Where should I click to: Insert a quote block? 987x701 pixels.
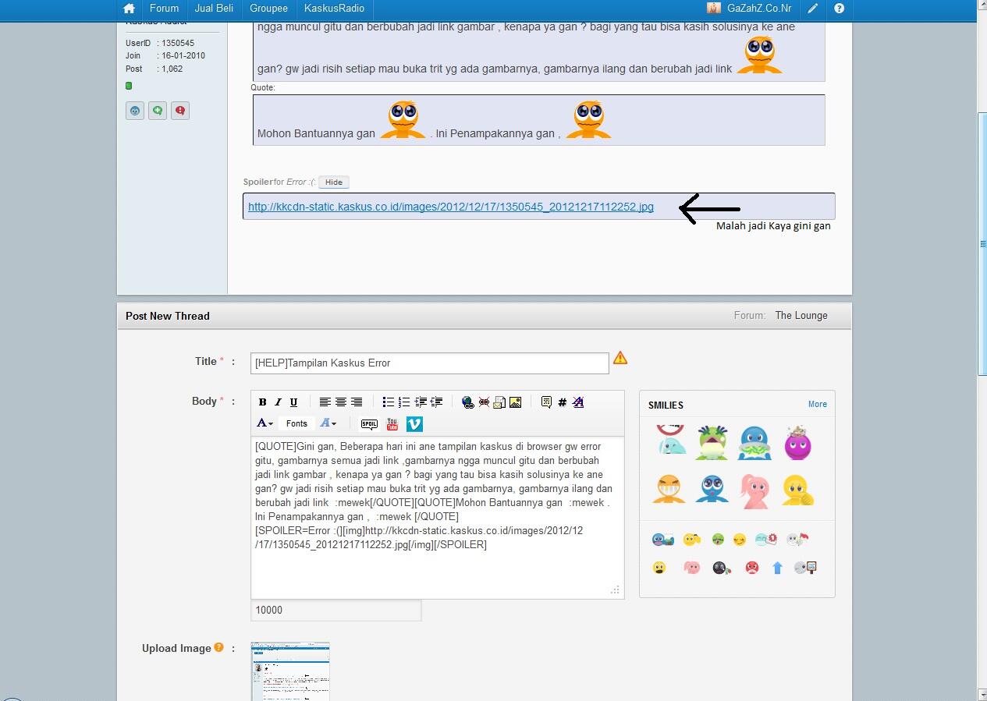pos(547,402)
